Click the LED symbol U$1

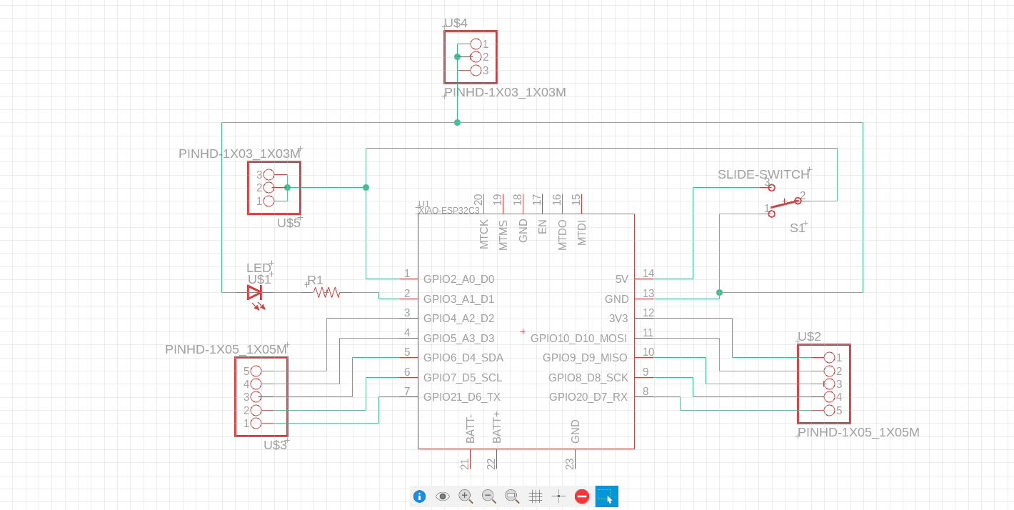(255, 293)
